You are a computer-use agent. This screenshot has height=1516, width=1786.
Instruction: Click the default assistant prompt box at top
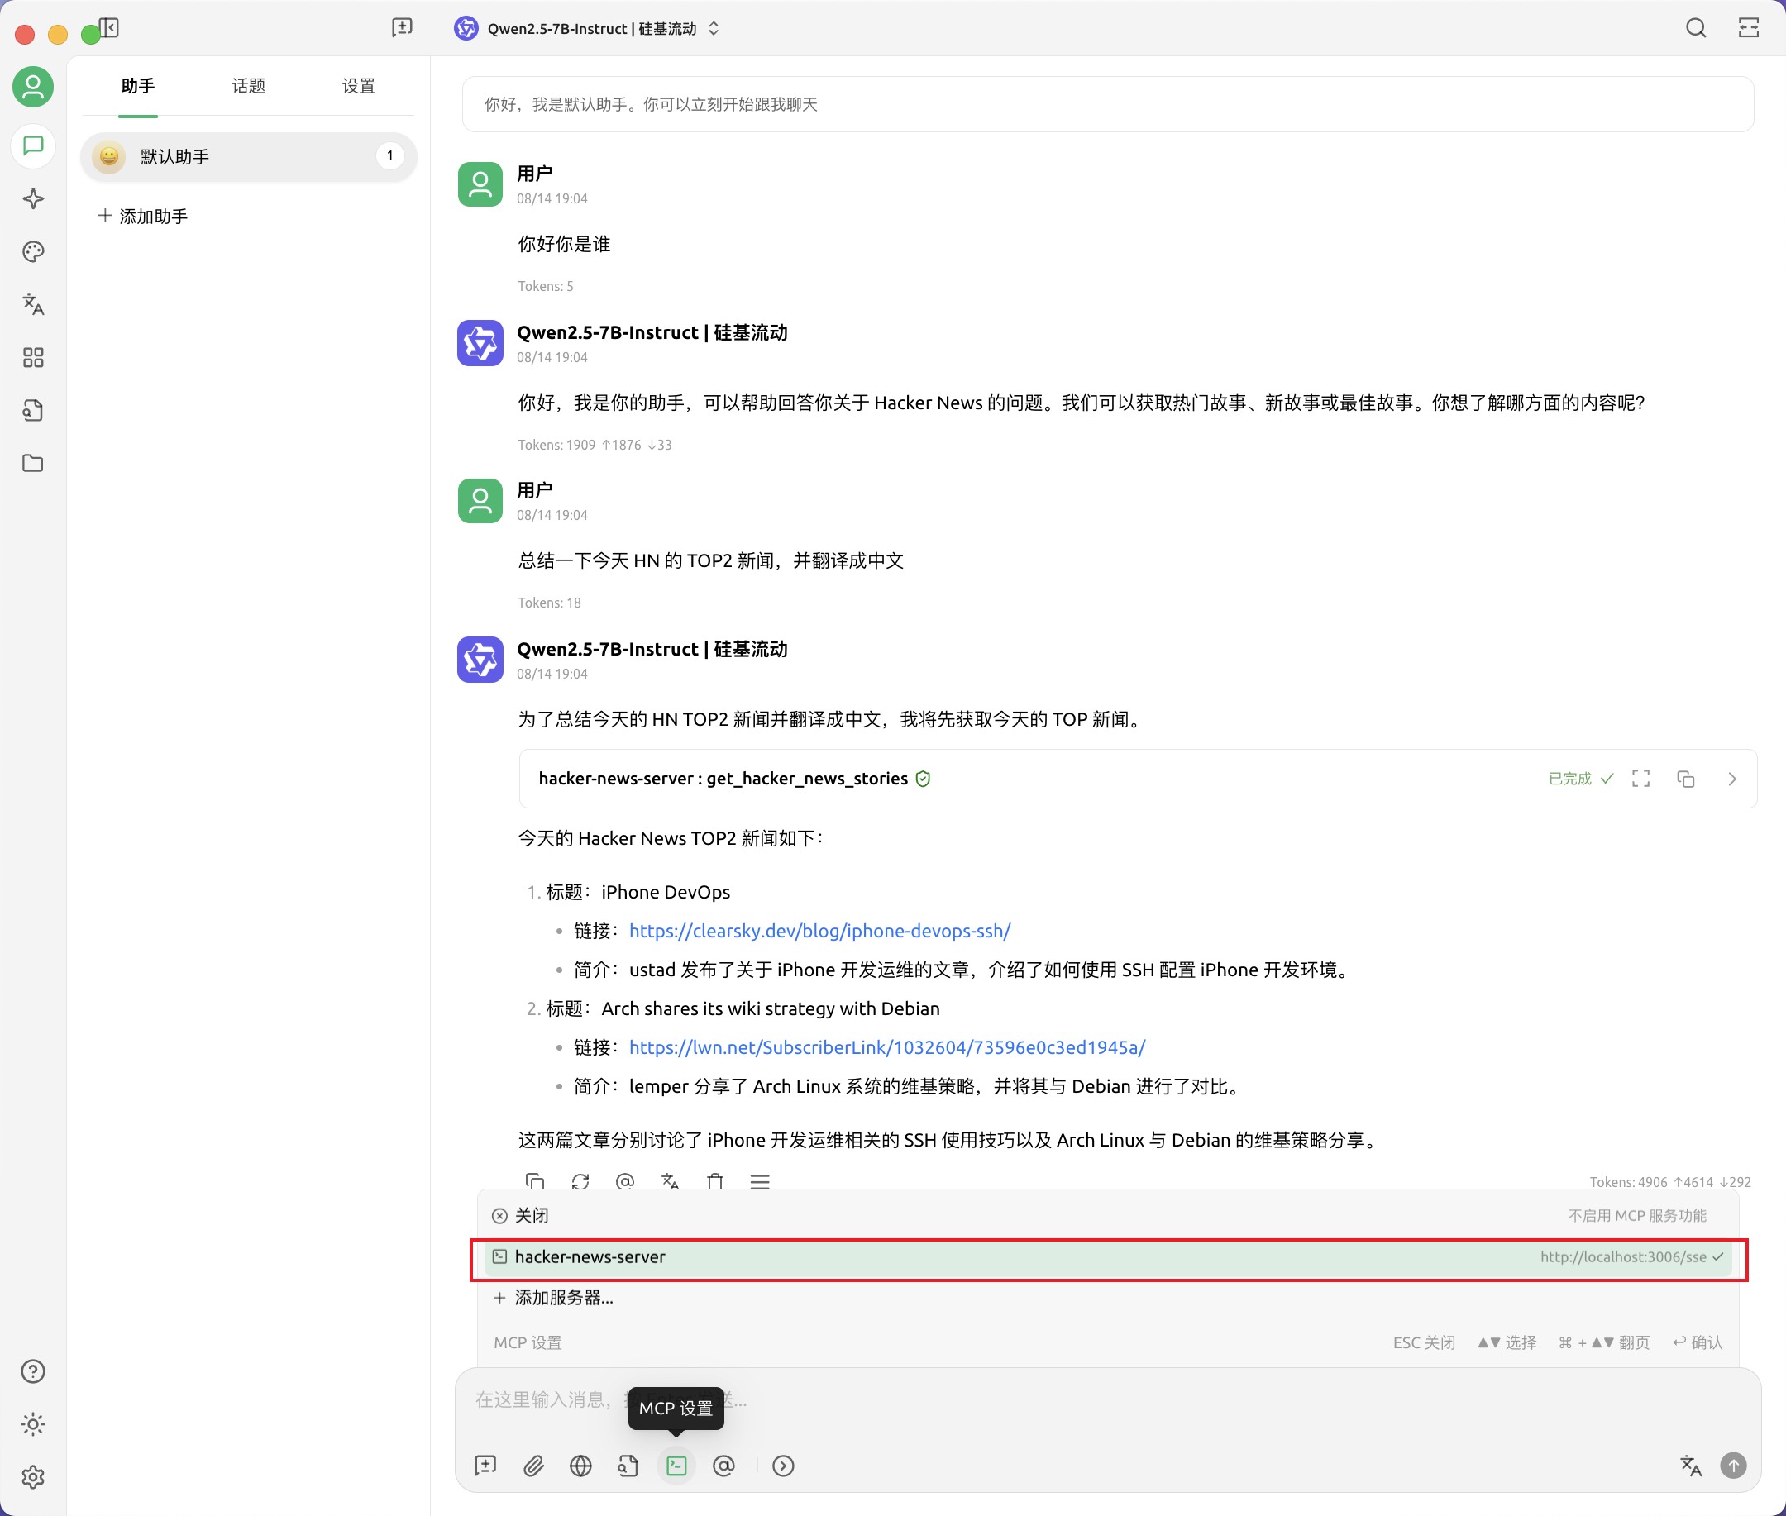1107,105
